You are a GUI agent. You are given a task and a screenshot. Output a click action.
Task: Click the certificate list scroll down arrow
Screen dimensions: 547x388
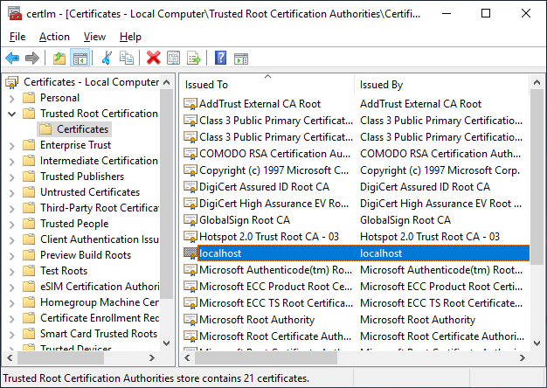click(537, 343)
